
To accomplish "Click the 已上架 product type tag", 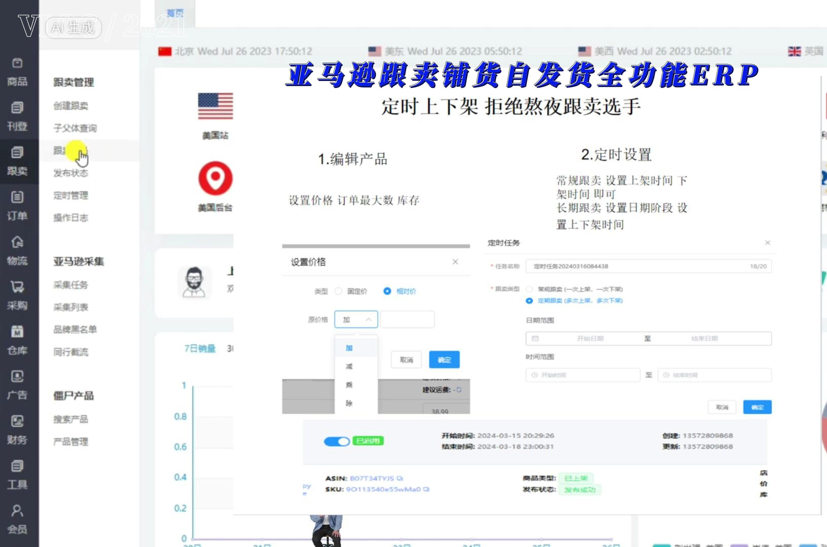I will click(x=576, y=478).
